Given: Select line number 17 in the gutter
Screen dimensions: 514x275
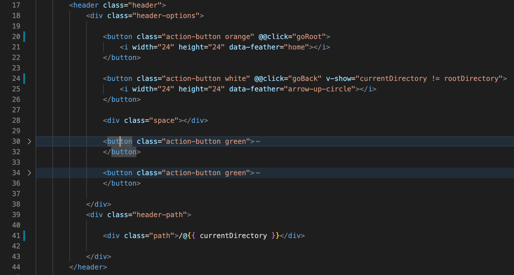Looking at the screenshot, I should [16, 5].
